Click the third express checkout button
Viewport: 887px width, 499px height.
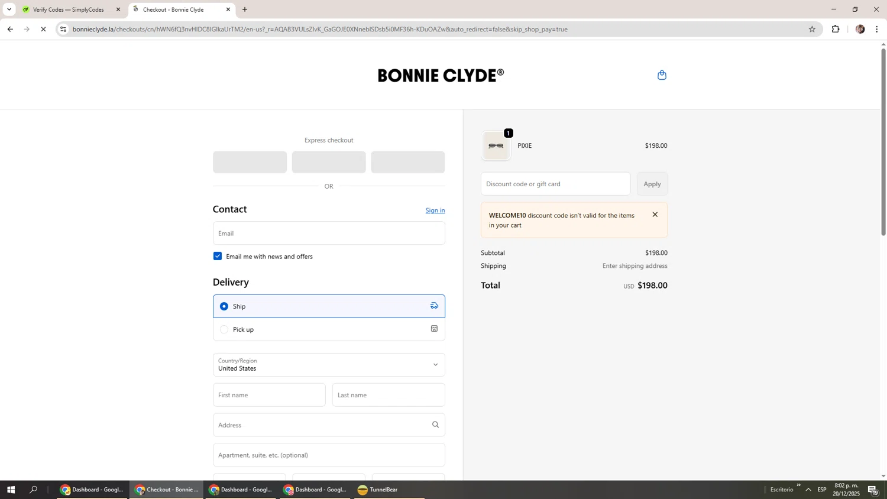point(408,162)
